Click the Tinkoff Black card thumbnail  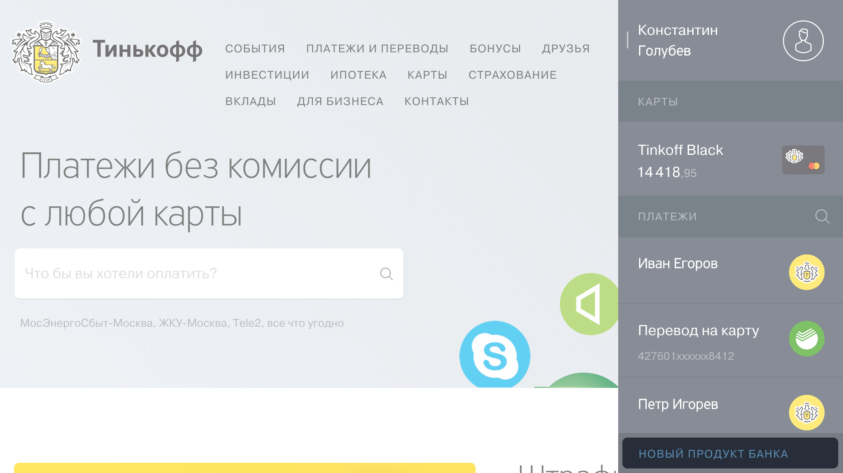point(803,160)
